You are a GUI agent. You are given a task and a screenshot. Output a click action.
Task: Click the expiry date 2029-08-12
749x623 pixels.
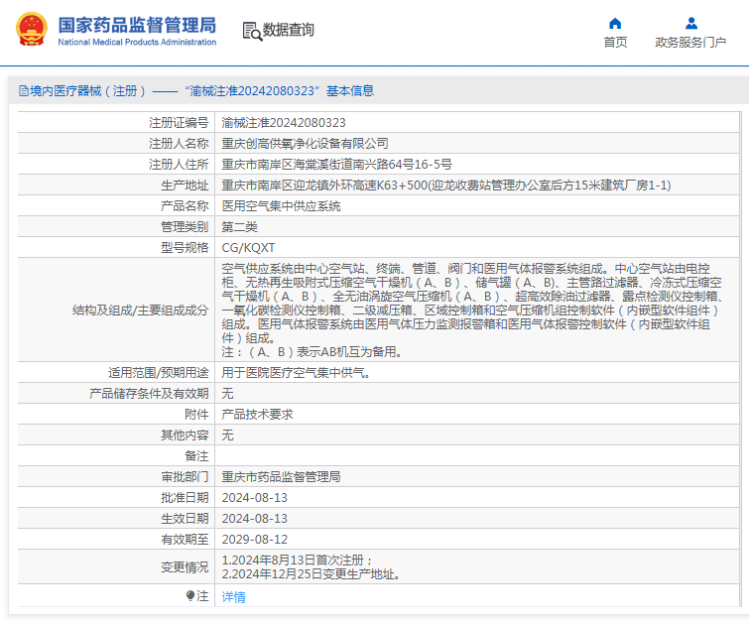tap(255, 540)
